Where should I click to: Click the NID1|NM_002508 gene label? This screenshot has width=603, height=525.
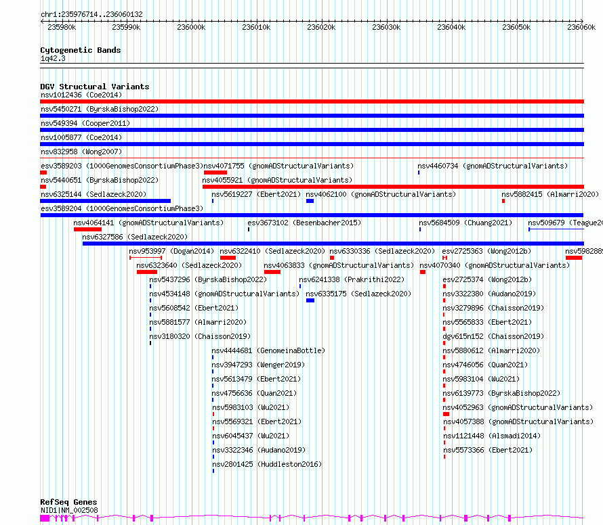pyautogui.click(x=69, y=510)
